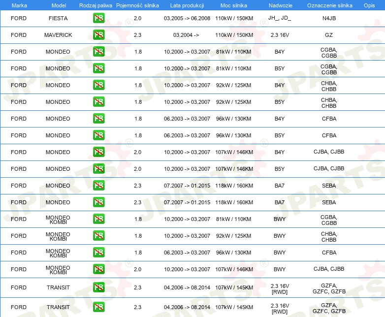This screenshot has width=385, height=317.
Task: Click the fuel icon in the FIESTA row
Action: (98, 18)
